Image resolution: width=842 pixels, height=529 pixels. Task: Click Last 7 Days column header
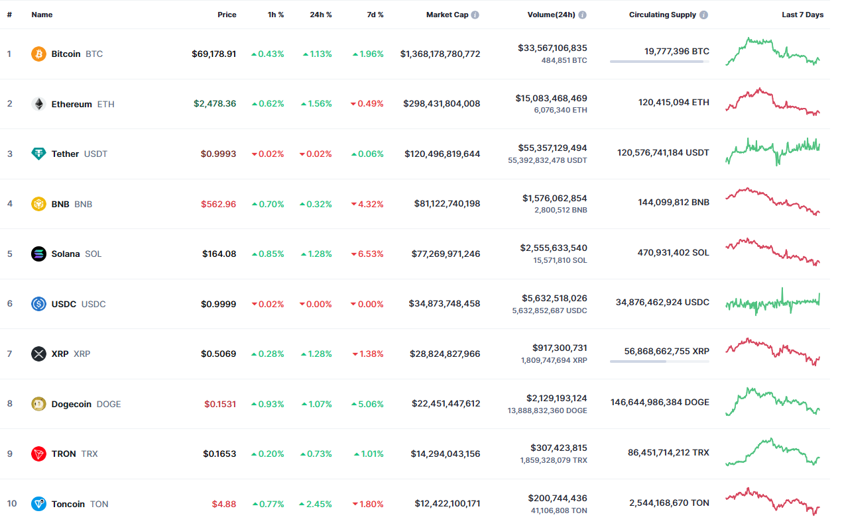pos(802,15)
